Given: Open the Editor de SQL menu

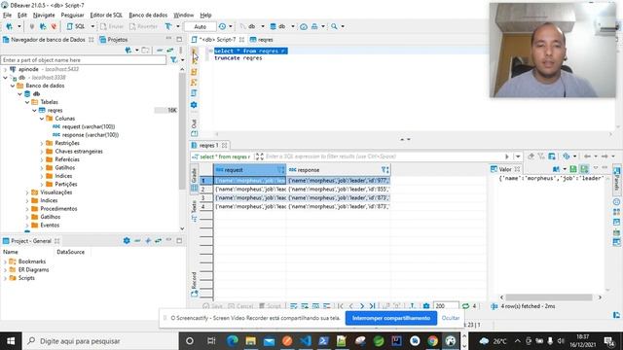Looking at the screenshot, I should (106, 16).
